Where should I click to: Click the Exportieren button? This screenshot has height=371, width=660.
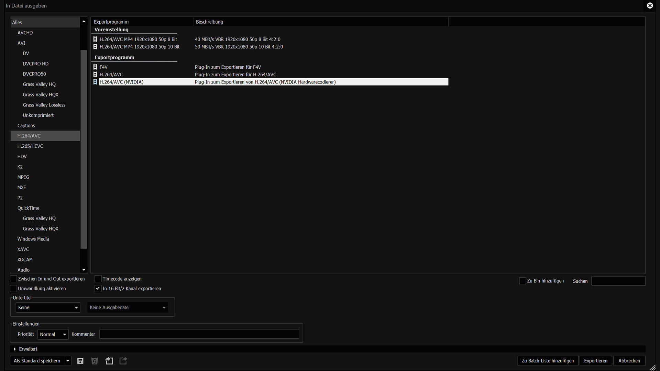(595, 361)
